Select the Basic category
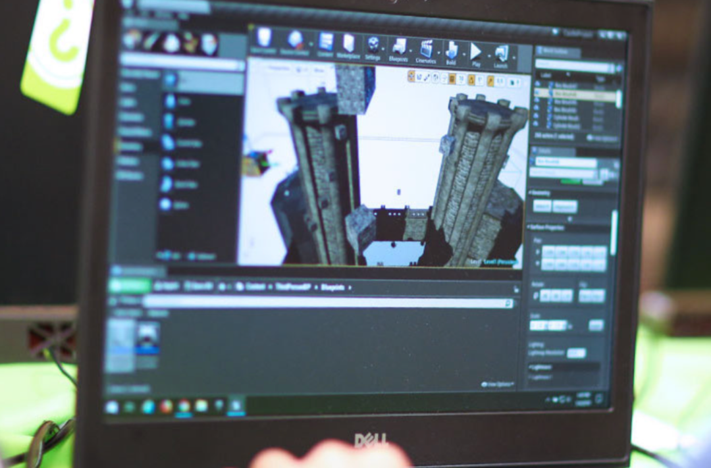 point(128,88)
